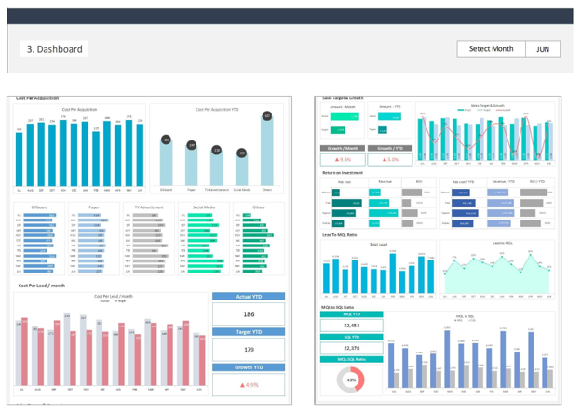Image resolution: width=581 pixels, height=413 pixels.
Task: Click the Growth / YTD header
Action: click(390, 148)
